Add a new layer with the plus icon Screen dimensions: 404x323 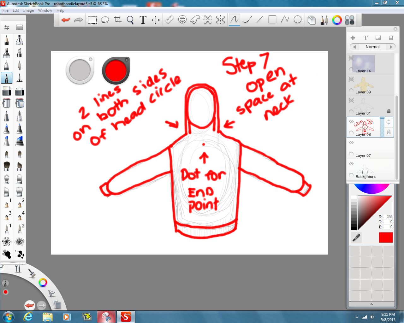pos(353,38)
